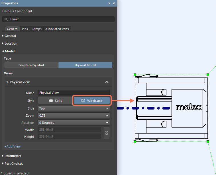The height and width of the screenshot is (175, 216).
Task: Select the bottom-left green selection handle
Action: click(135, 142)
